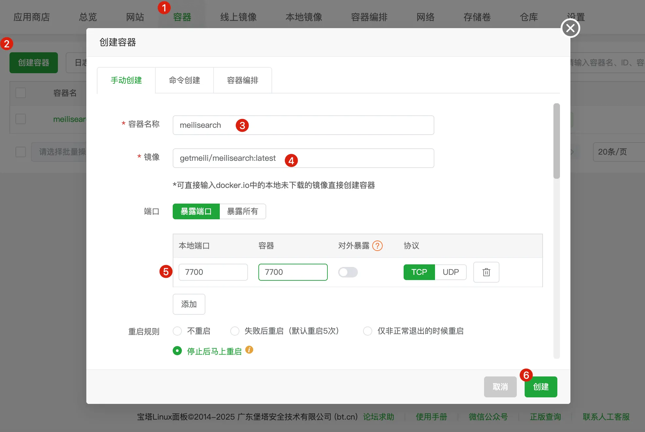This screenshot has height=432, width=645.
Task: Open 本地镜像 in top navigation
Action: click(304, 17)
